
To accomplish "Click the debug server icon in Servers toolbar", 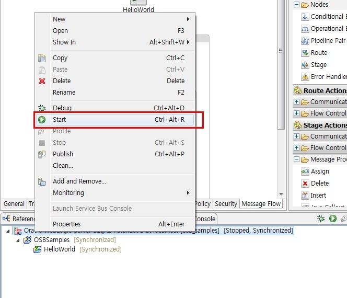I will [x=321, y=219].
